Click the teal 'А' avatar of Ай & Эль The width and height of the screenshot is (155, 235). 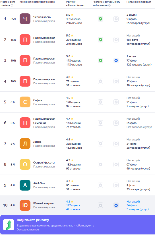[x=25, y=185]
